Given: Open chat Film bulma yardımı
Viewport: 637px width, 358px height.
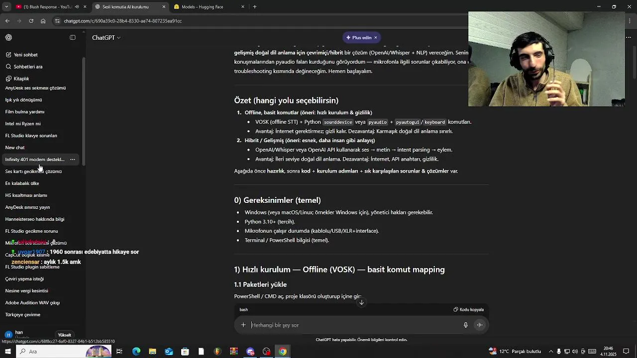Looking at the screenshot, I should pos(25,112).
